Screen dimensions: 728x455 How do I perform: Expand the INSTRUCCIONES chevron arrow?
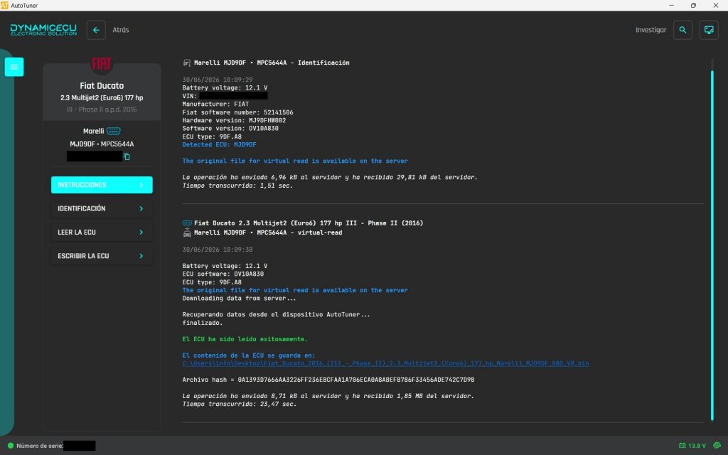tap(141, 185)
